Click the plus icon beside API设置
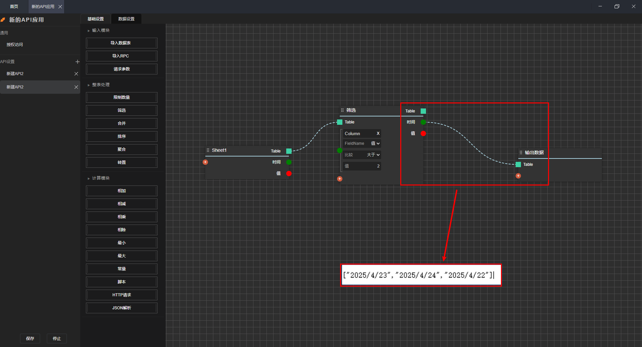The height and width of the screenshot is (347, 642). [77, 62]
